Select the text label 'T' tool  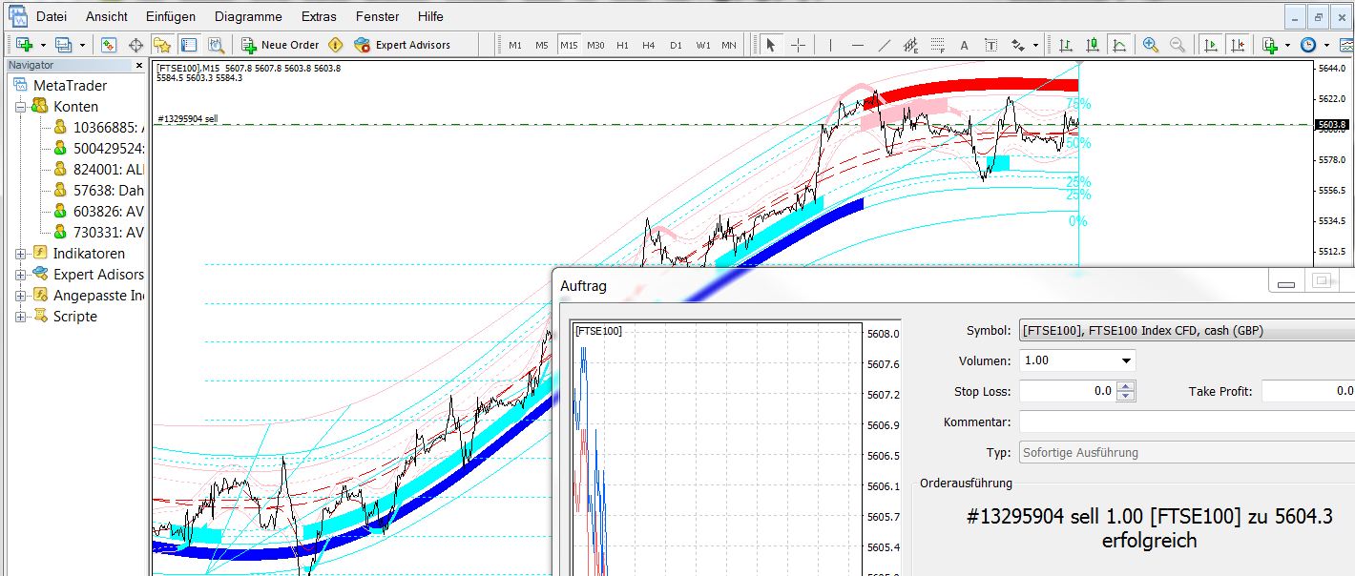point(990,45)
